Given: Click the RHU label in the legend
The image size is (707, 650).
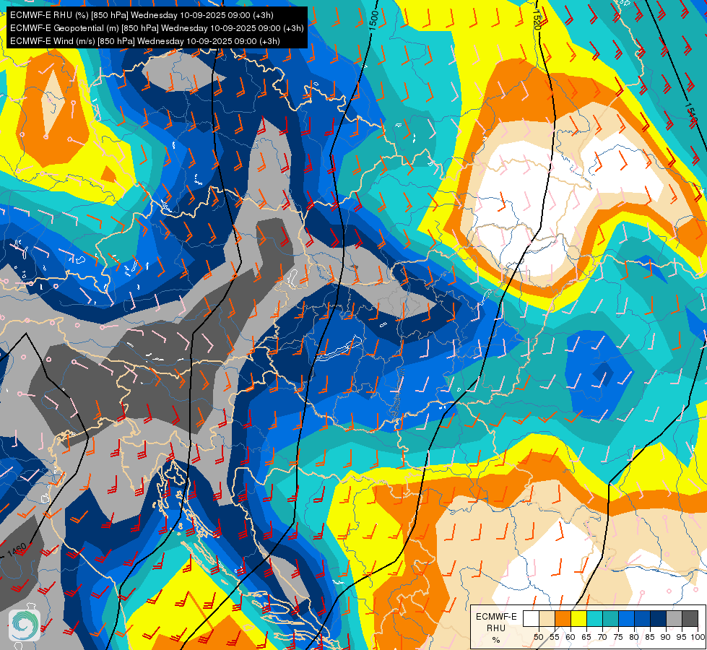Looking at the screenshot, I should pyautogui.click(x=496, y=628).
